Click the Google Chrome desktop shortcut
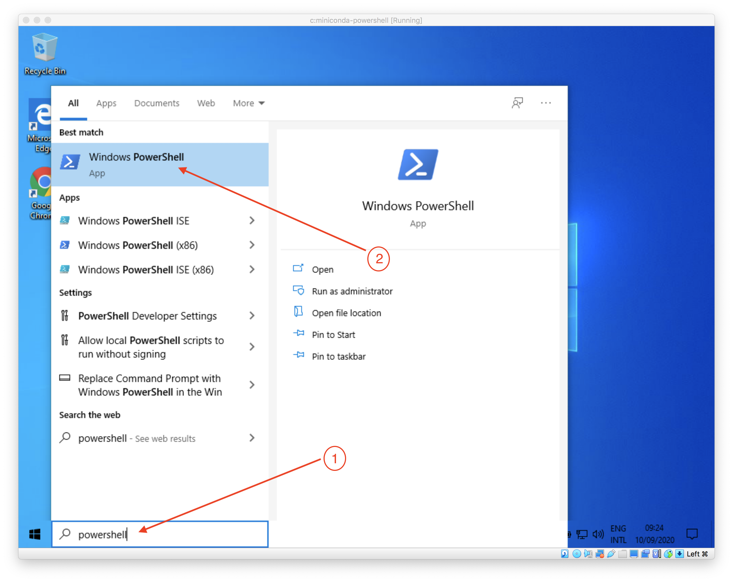This screenshot has width=733, height=582. tap(41, 193)
